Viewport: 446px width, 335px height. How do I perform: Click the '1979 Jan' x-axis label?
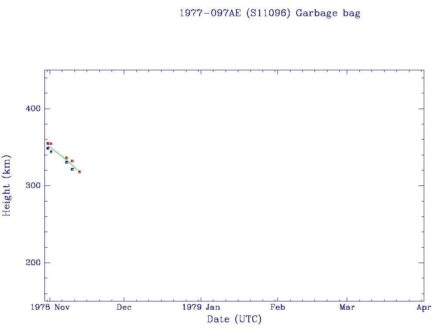201,308
